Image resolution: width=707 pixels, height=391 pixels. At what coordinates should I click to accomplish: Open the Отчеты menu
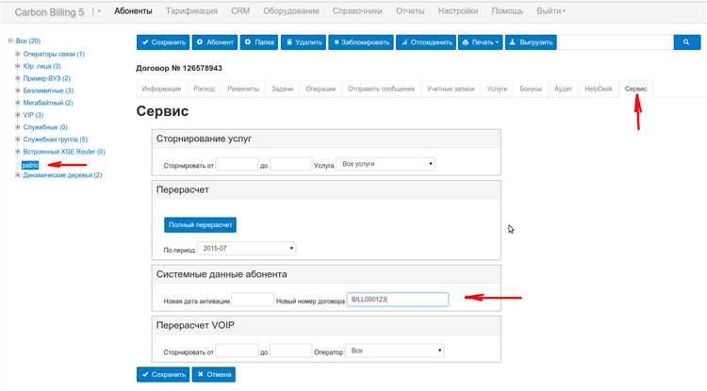[x=410, y=11]
